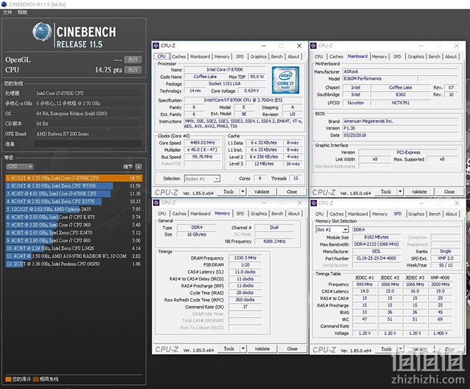Open the second Cinebench menu (Help)
The height and width of the screenshot is (389, 470).
pyautogui.click(x=22, y=13)
